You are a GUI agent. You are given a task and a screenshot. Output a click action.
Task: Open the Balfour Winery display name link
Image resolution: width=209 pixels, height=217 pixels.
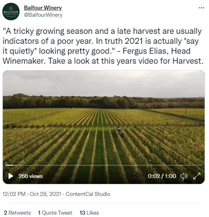pyautogui.click(x=43, y=8)
